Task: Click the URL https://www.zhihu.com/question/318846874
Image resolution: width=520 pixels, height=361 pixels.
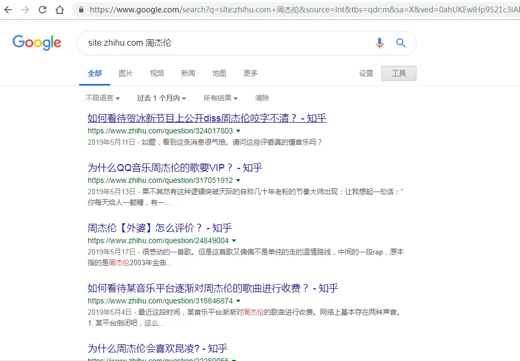Action: (x=160, y=301)
